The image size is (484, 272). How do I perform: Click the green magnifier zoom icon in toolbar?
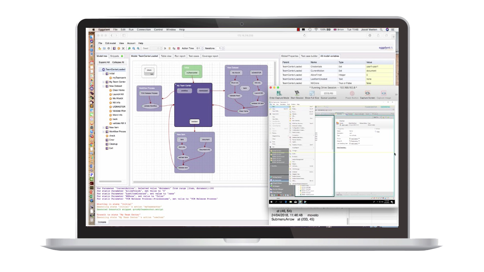(129, 48)
